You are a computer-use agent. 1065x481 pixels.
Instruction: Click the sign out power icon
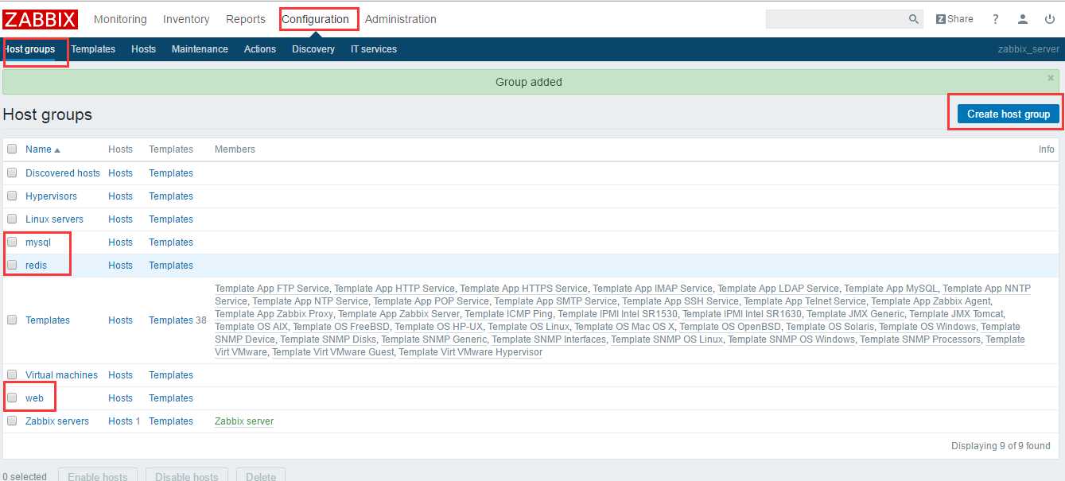point(1050,19)
